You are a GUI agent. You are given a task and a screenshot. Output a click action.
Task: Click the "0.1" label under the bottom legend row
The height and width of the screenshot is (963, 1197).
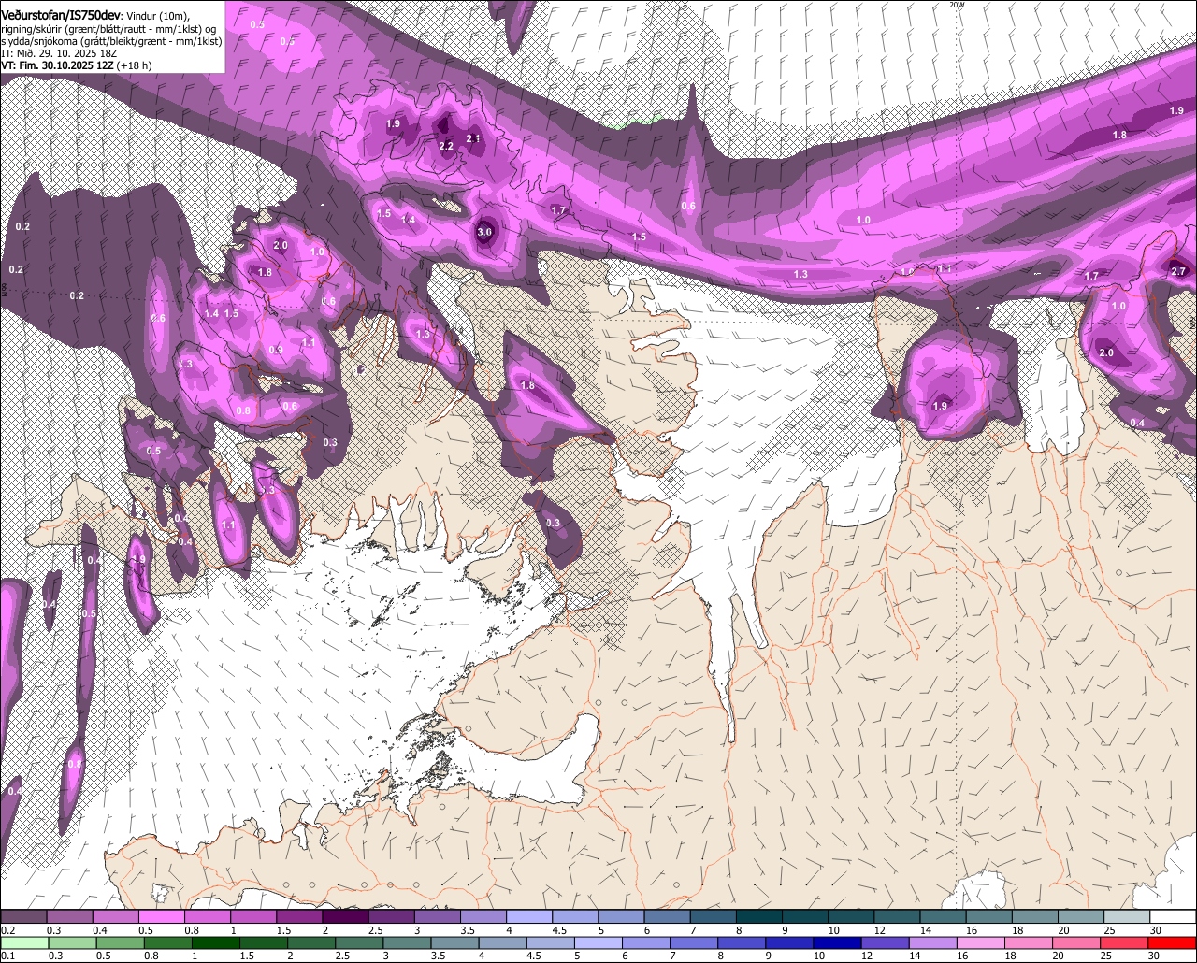[8, 956]
